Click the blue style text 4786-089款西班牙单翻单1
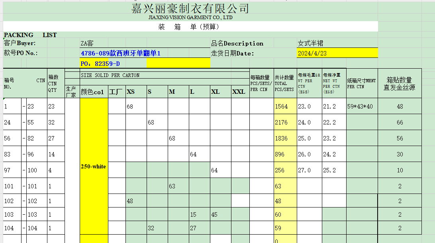The image size is (435, 243). [120, 53]
